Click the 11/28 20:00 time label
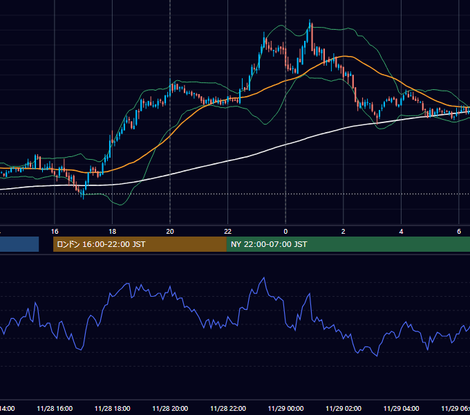This screenshot has width=470, height=415. [170, 408]
